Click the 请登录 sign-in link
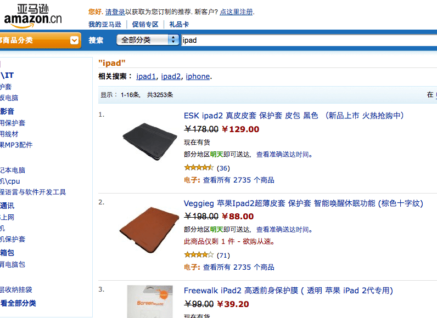 click(x=115, y=12)
